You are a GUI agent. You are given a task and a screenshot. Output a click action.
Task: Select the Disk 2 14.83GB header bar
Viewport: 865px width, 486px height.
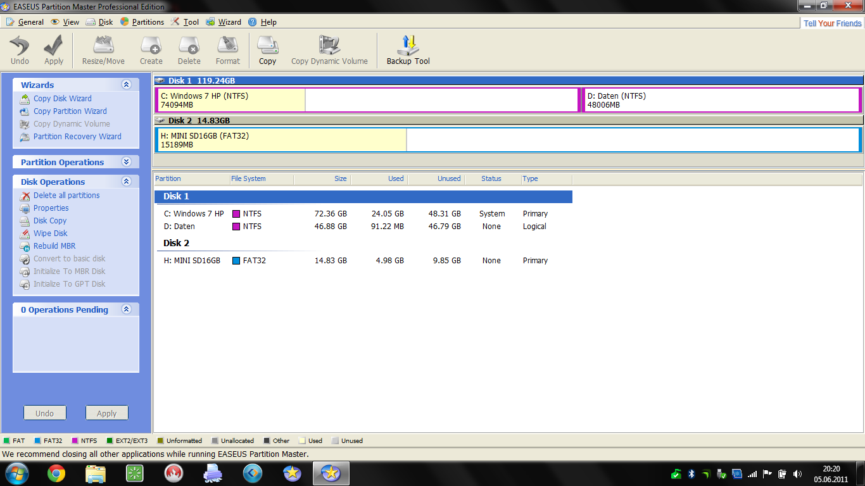[508, 120]
